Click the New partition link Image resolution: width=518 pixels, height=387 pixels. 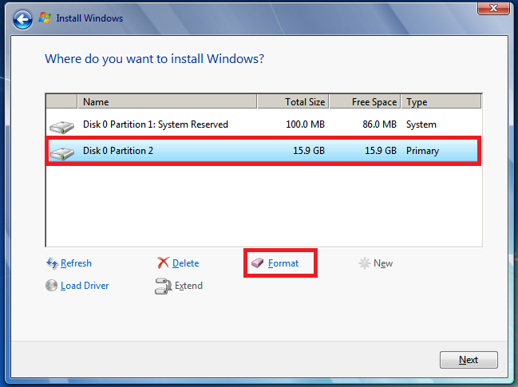coord(383,263)
